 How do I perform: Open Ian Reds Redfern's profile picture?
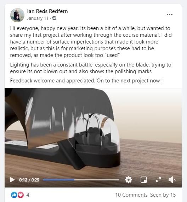point(17,15)
